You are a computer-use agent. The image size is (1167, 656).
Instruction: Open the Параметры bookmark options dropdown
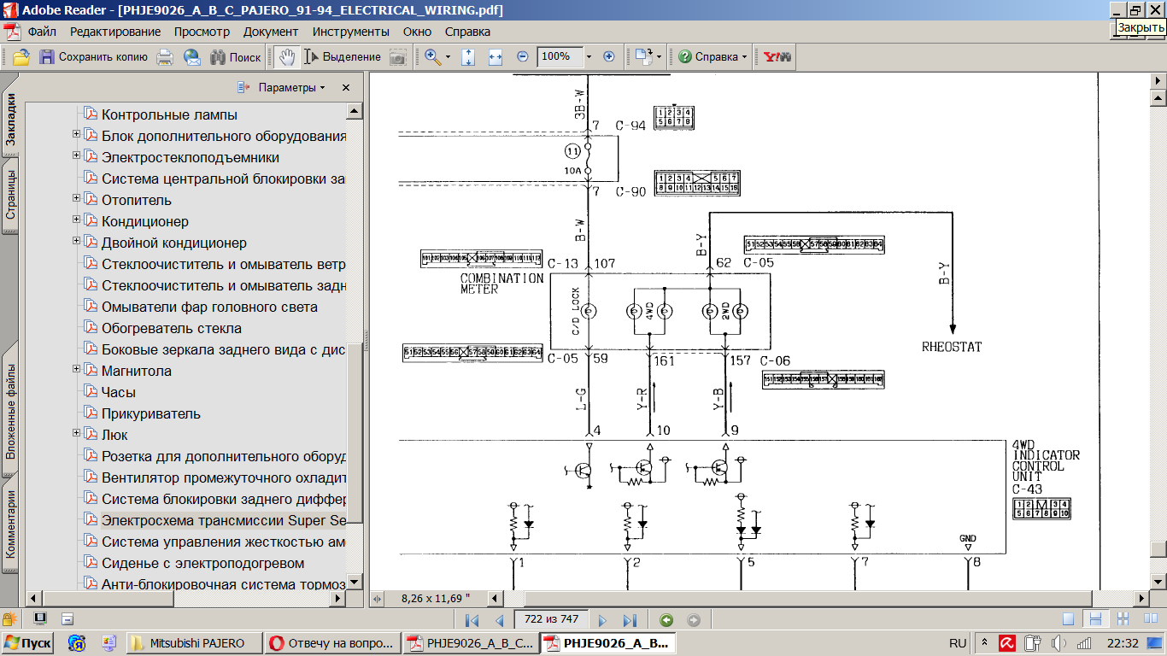point(290,88)
